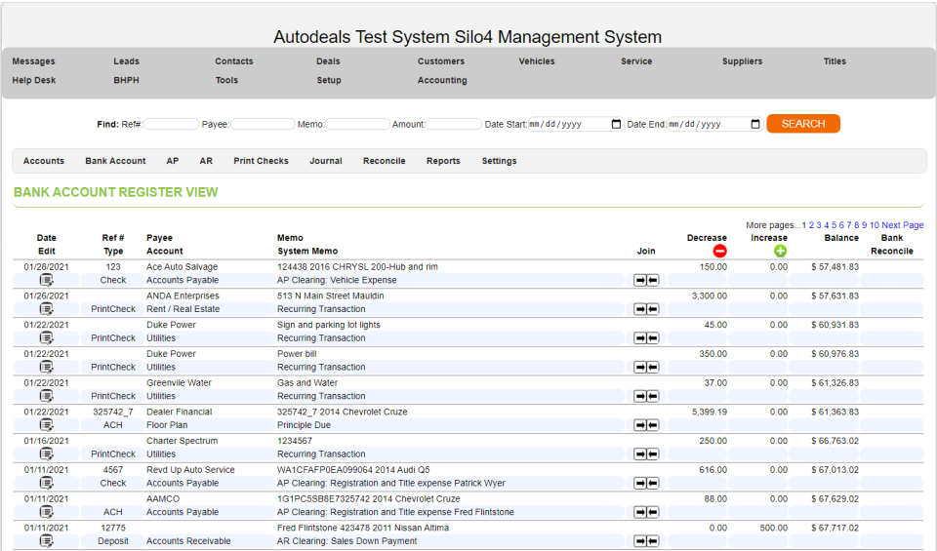Open the Setup menu
Image resolution: width=937 pixels, height=551 pixels.
pyautogui.click(x=329, y=80)
